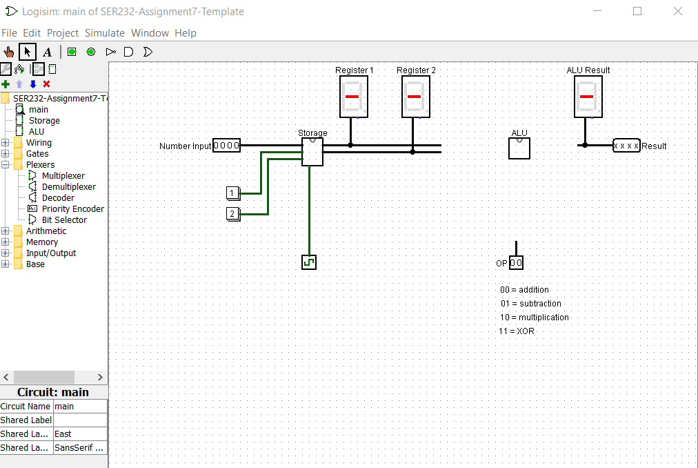Select the OR gate tool
The height and width of the screenshot is (468, 698).
coord(148,51)
